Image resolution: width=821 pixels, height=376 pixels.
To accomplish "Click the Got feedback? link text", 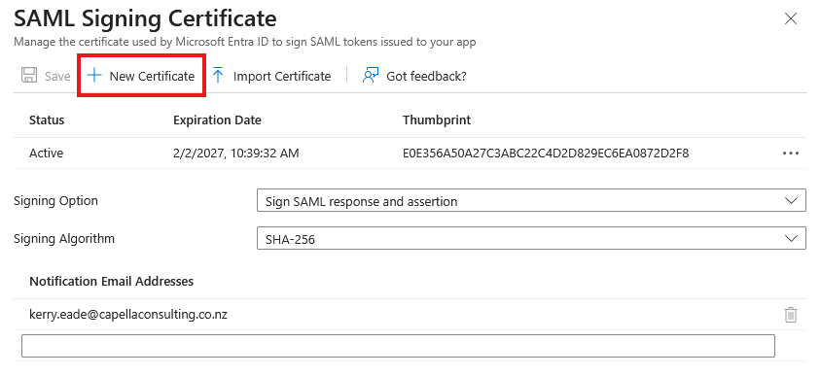I will tap(426, 77).
